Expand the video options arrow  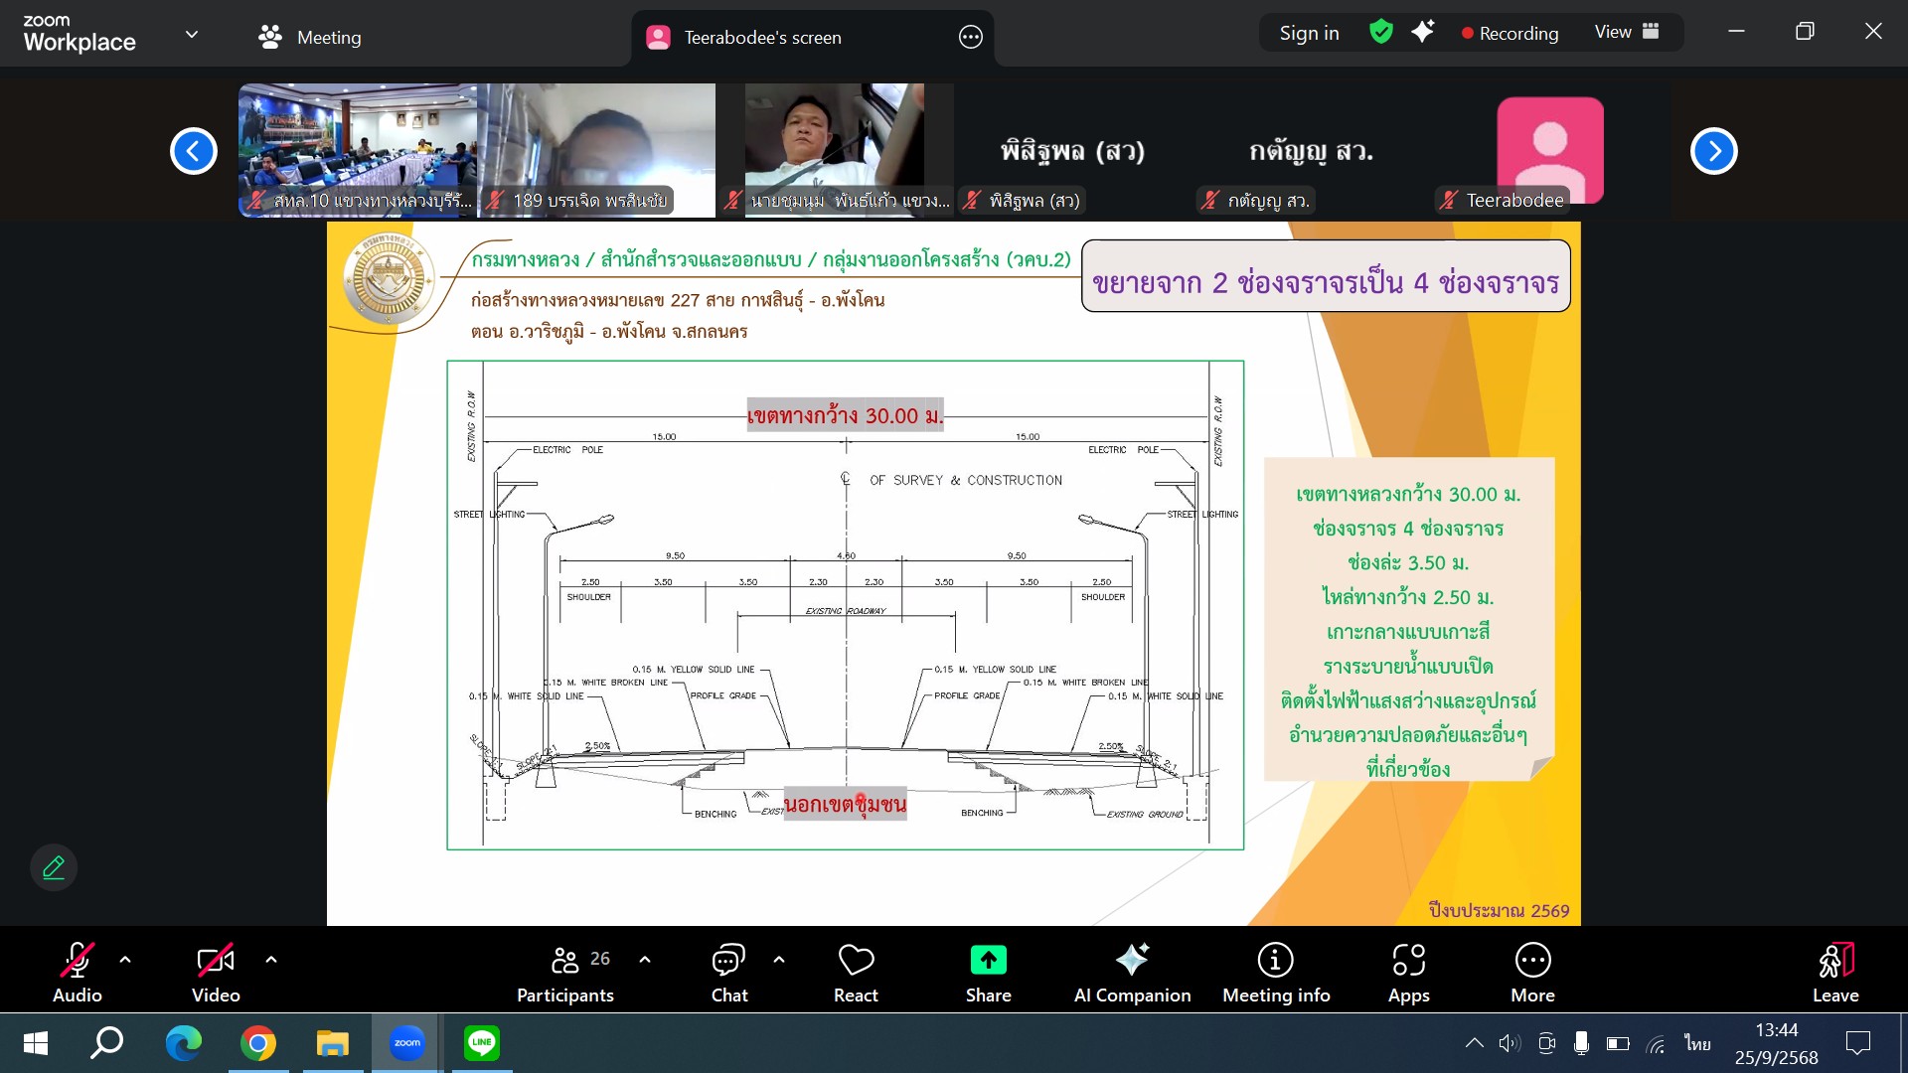pyautogui.click(x=271, y=960)
